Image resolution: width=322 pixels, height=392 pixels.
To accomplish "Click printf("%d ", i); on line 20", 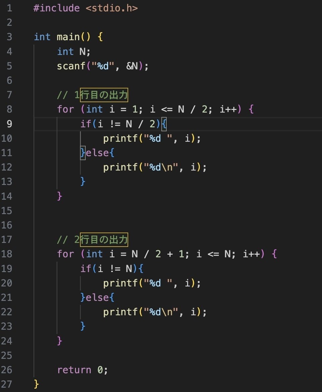I will pos(152,283).
